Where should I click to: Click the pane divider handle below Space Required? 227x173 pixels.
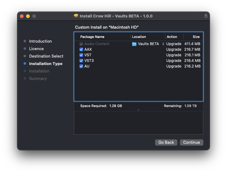pyautogui.click(x=138, y=110)
